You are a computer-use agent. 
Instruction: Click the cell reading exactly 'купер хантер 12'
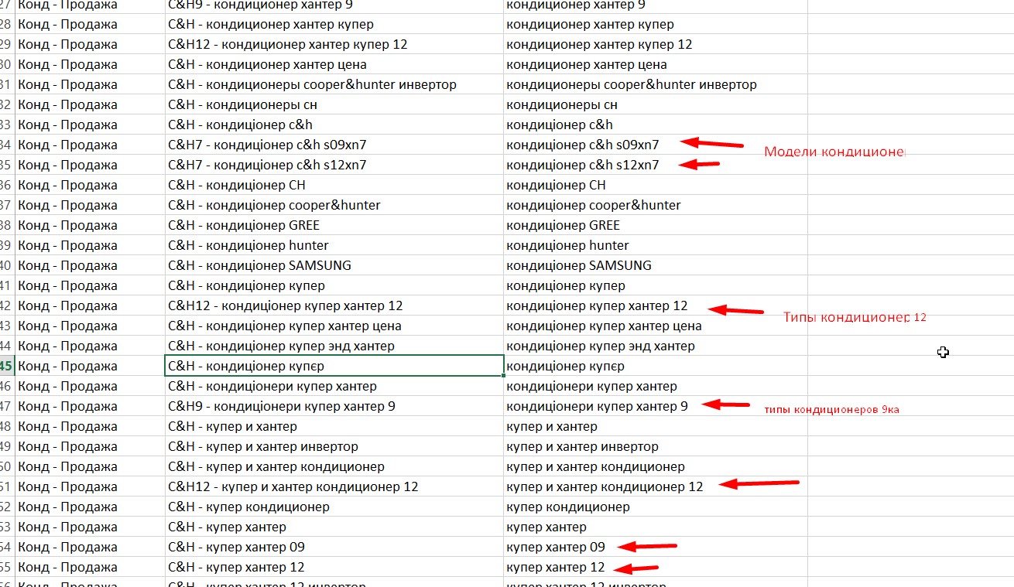656,567
